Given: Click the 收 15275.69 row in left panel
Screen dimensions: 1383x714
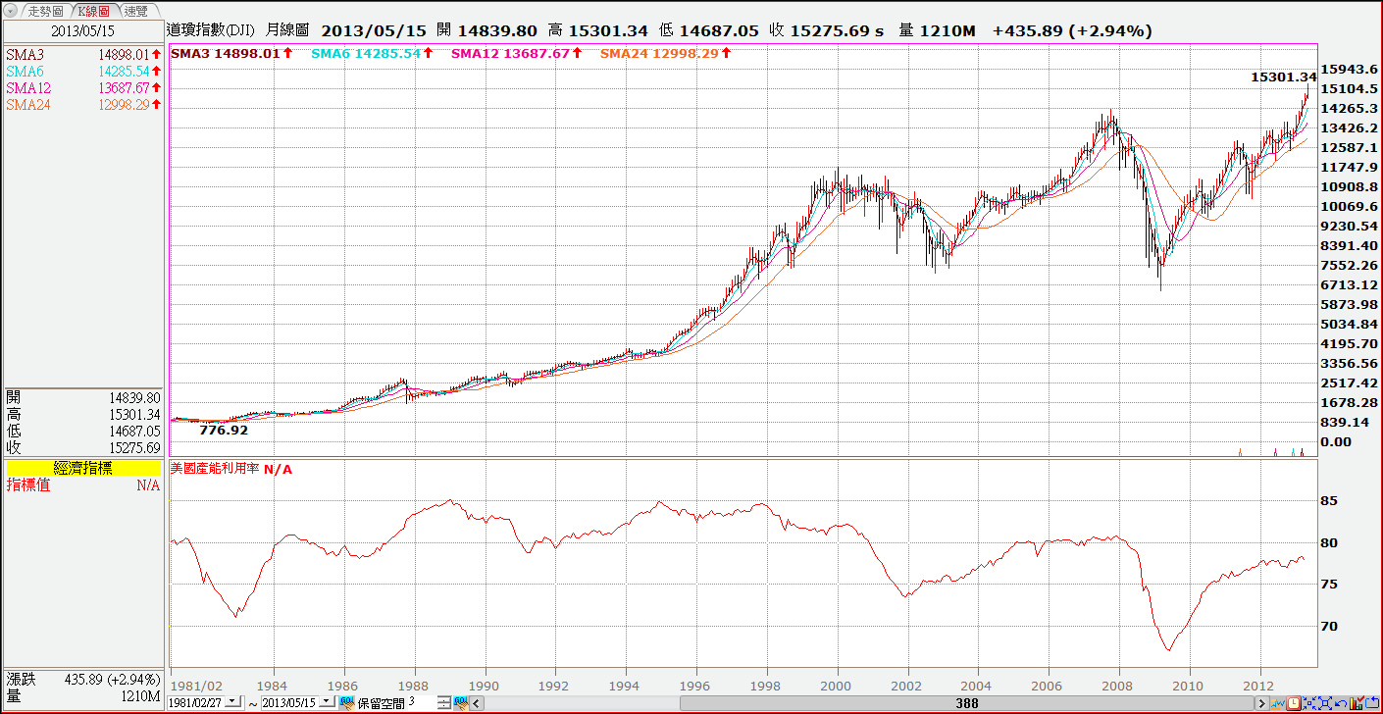Looking at the screenshot, I should coord(82,447).
